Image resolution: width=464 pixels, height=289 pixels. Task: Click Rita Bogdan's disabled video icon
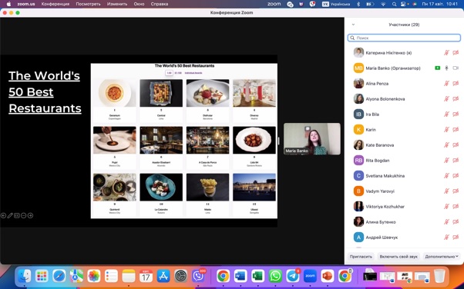(456, 161)
